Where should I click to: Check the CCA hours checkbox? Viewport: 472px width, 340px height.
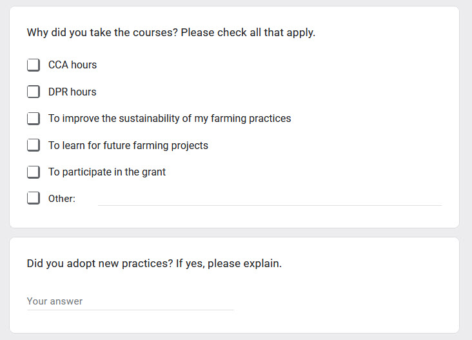pos(34,65)
